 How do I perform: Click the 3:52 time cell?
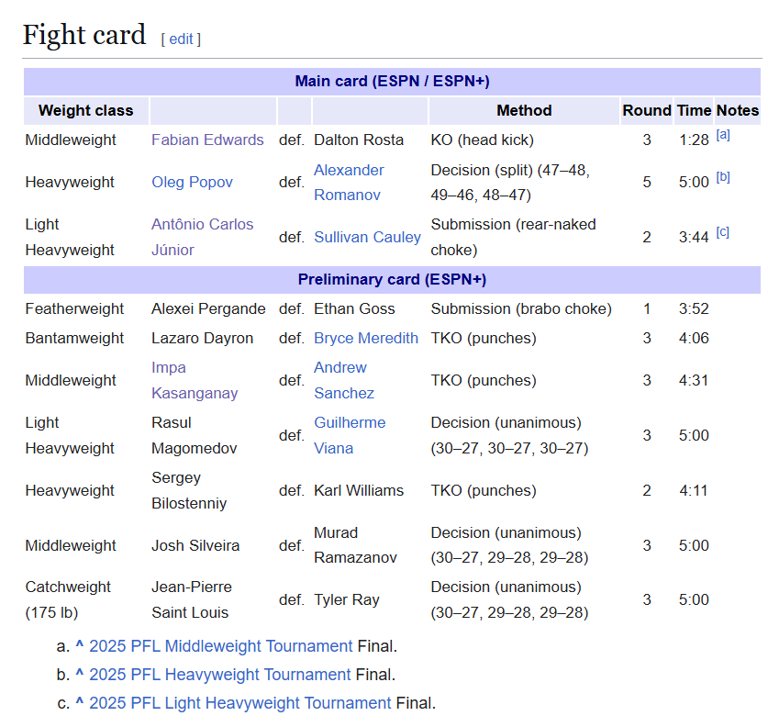coord(694,308)
